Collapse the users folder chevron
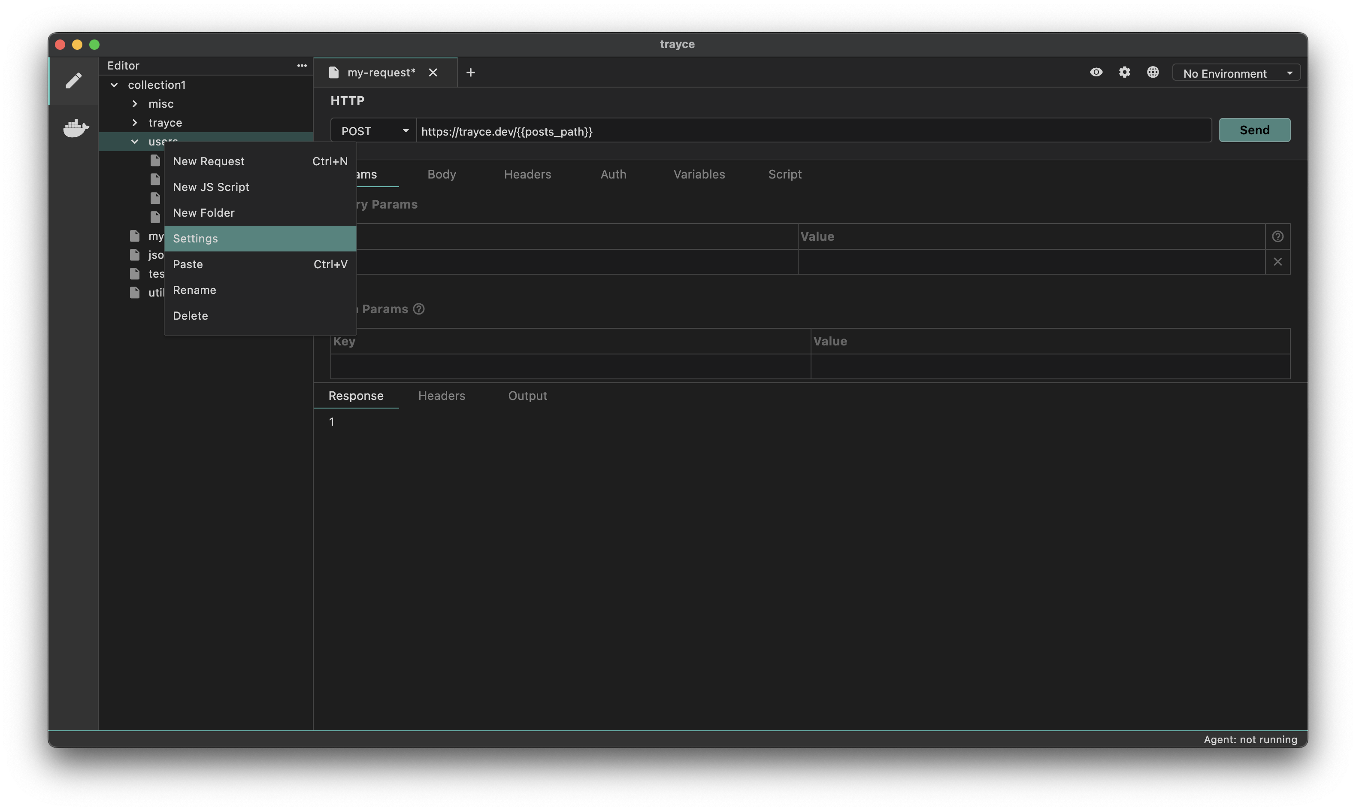The image size is (1356, 811). (x=134, y=142)
